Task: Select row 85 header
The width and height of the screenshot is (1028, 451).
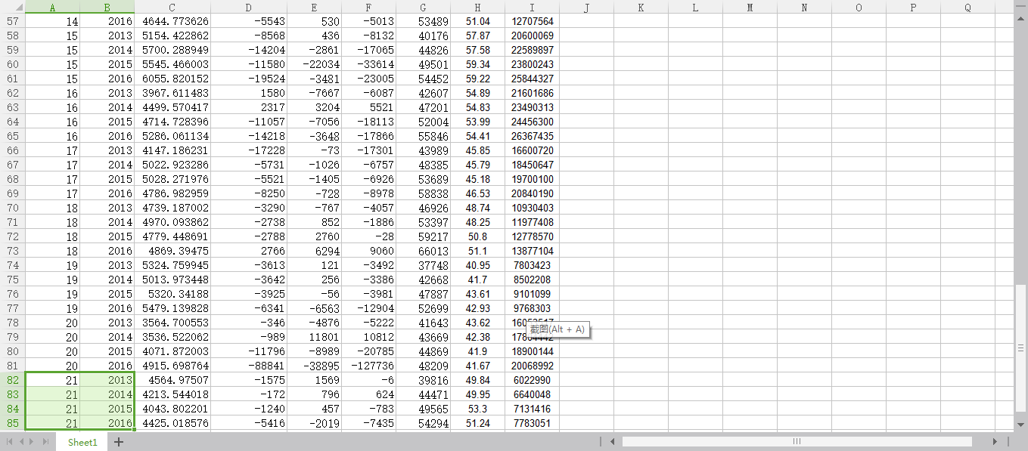Action: point(12,423)
